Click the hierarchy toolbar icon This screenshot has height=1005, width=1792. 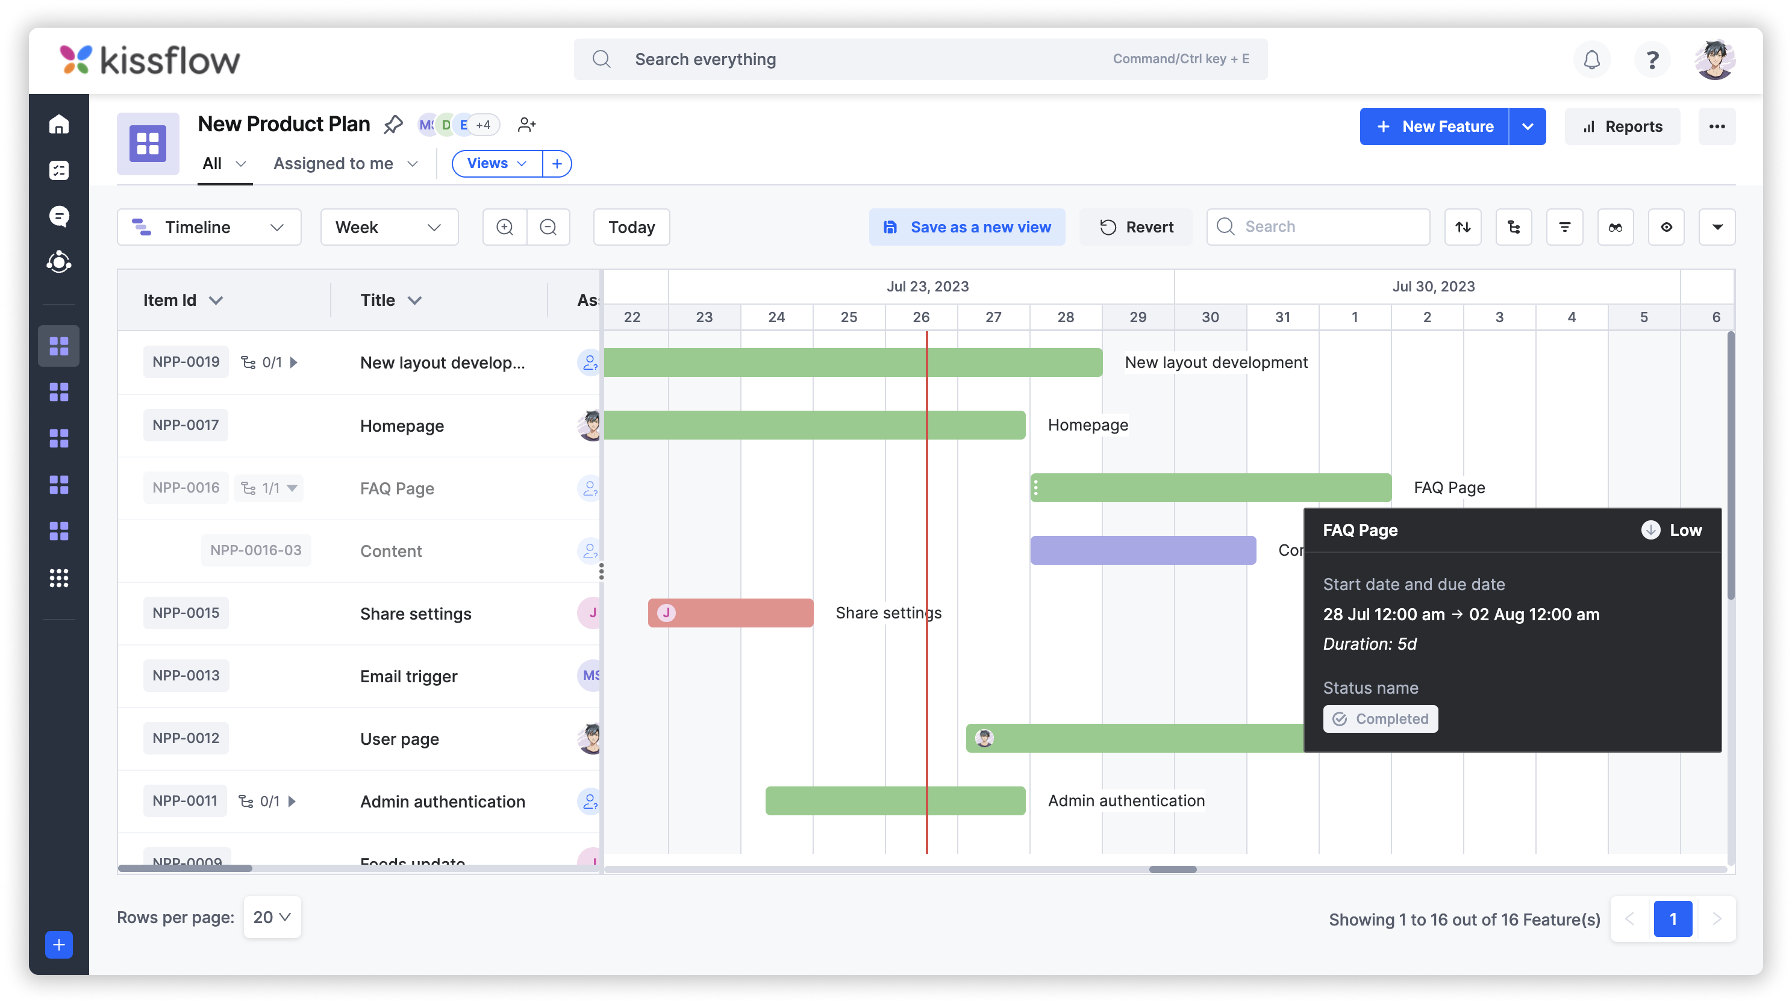point(1514,227)
